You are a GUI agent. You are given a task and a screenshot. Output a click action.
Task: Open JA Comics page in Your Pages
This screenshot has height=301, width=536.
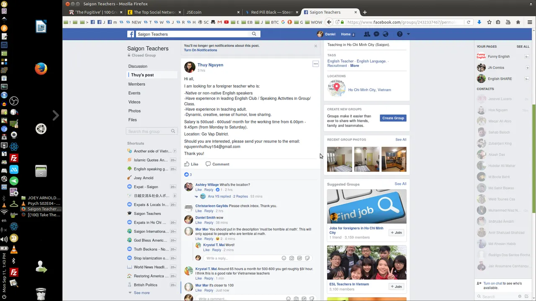tap(496, 68)
